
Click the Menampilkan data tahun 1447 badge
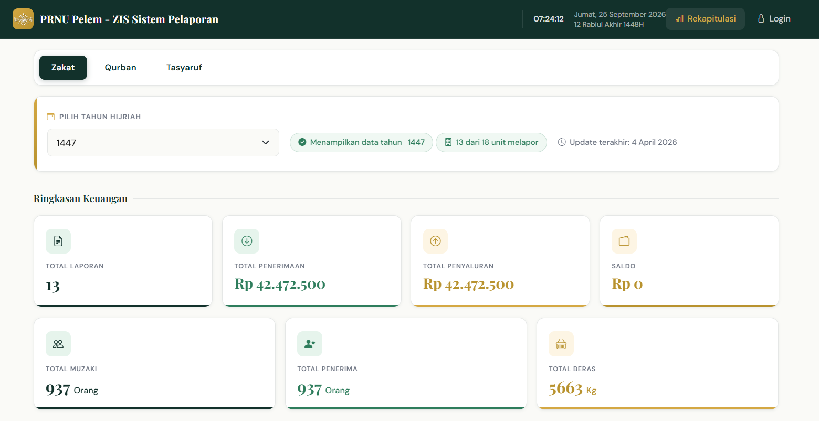(x=361, y=142)
